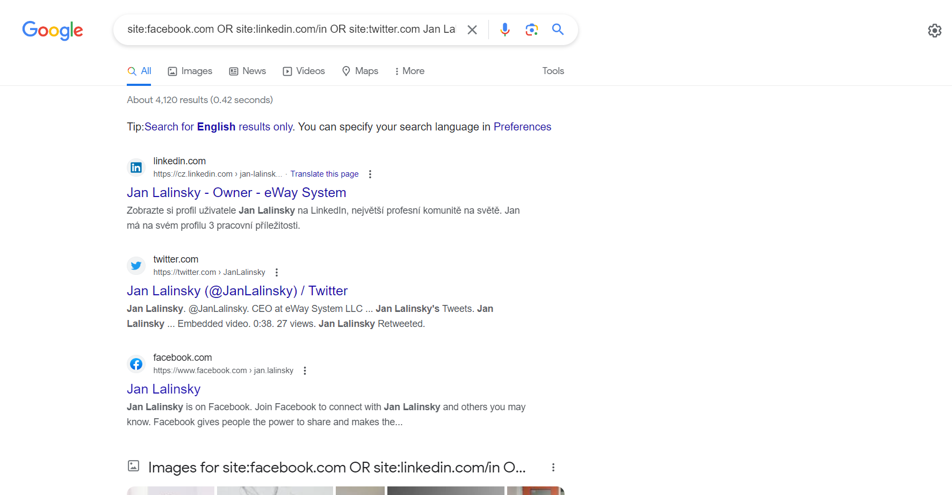Switch to the Images tab
This screenshot has width=952, height=495.
tap(190, 71)
